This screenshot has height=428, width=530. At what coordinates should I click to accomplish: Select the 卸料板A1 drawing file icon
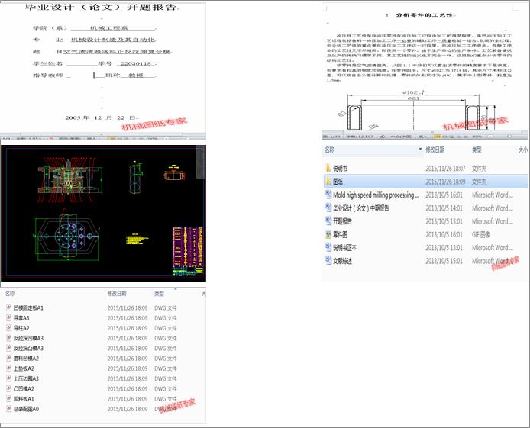pos(9,398)
